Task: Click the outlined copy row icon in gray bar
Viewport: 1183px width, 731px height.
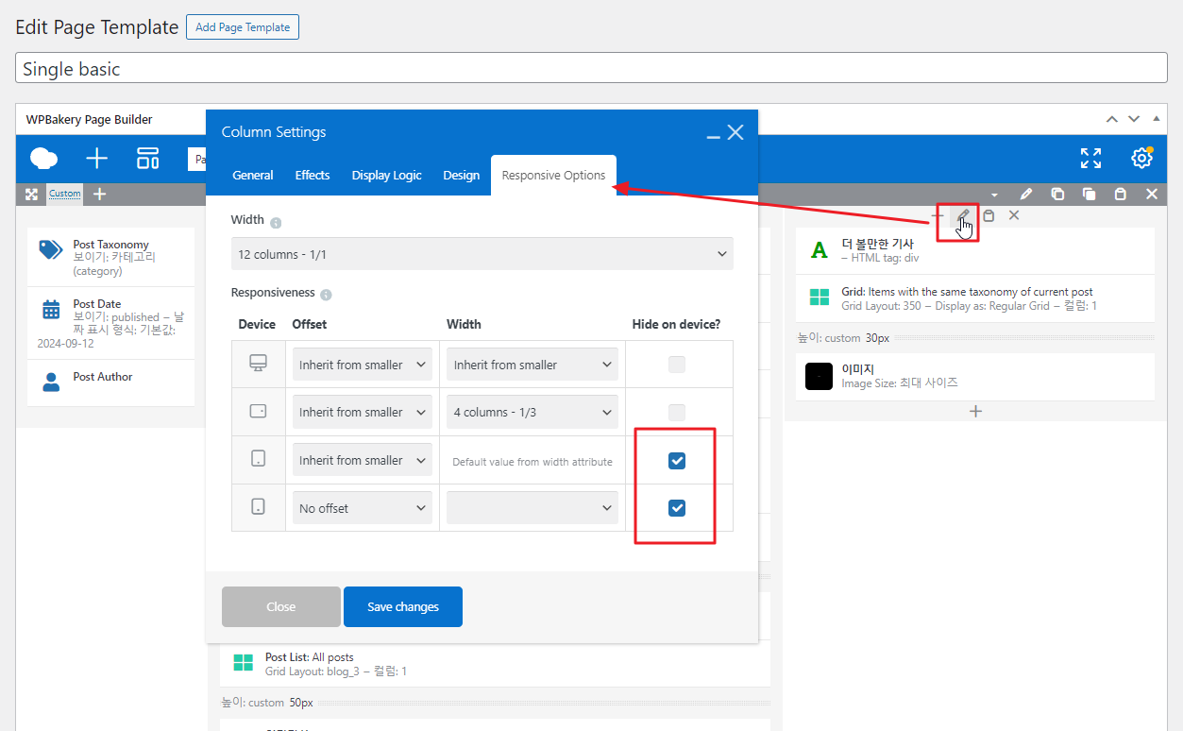Action: coord(1057,194)
